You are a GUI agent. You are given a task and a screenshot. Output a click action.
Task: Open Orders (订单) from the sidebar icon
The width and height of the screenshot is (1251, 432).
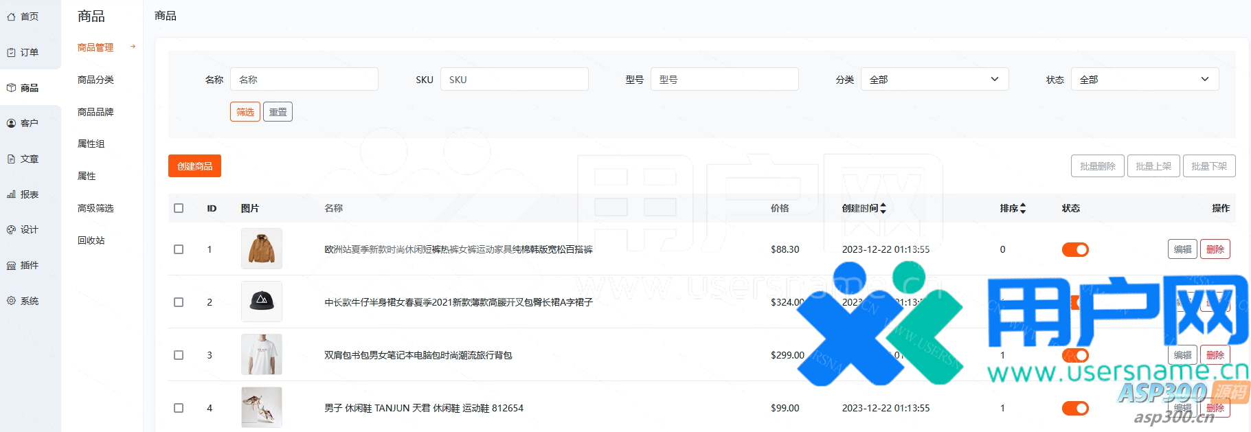point(11,52)
